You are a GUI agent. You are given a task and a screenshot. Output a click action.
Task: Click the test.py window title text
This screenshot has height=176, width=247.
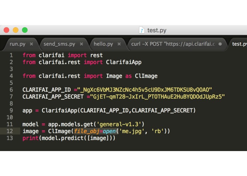[x=157, y=30]
